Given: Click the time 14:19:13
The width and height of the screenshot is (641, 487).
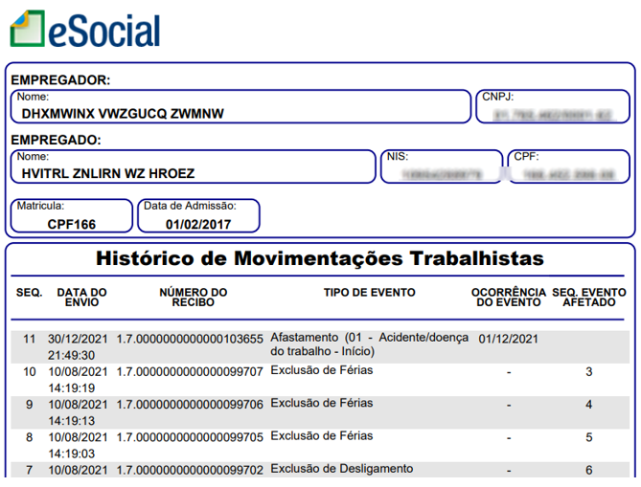Looking at the screenshot, I should (x=72, y=420).
